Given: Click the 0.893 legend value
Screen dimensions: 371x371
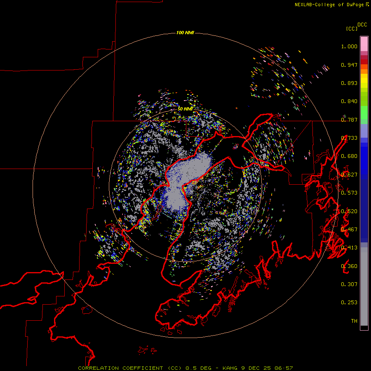Looking at the screenshot, I should coord(349,83).
